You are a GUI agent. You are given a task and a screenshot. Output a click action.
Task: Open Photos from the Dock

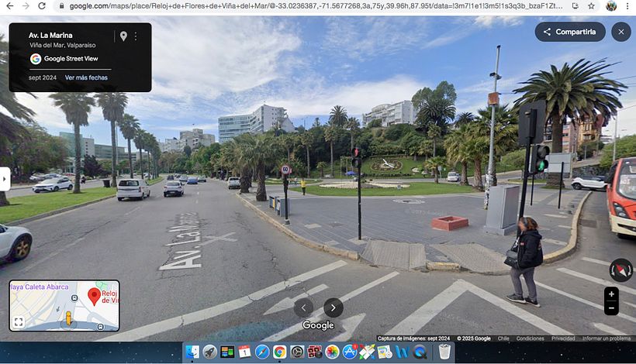(332, 352)
